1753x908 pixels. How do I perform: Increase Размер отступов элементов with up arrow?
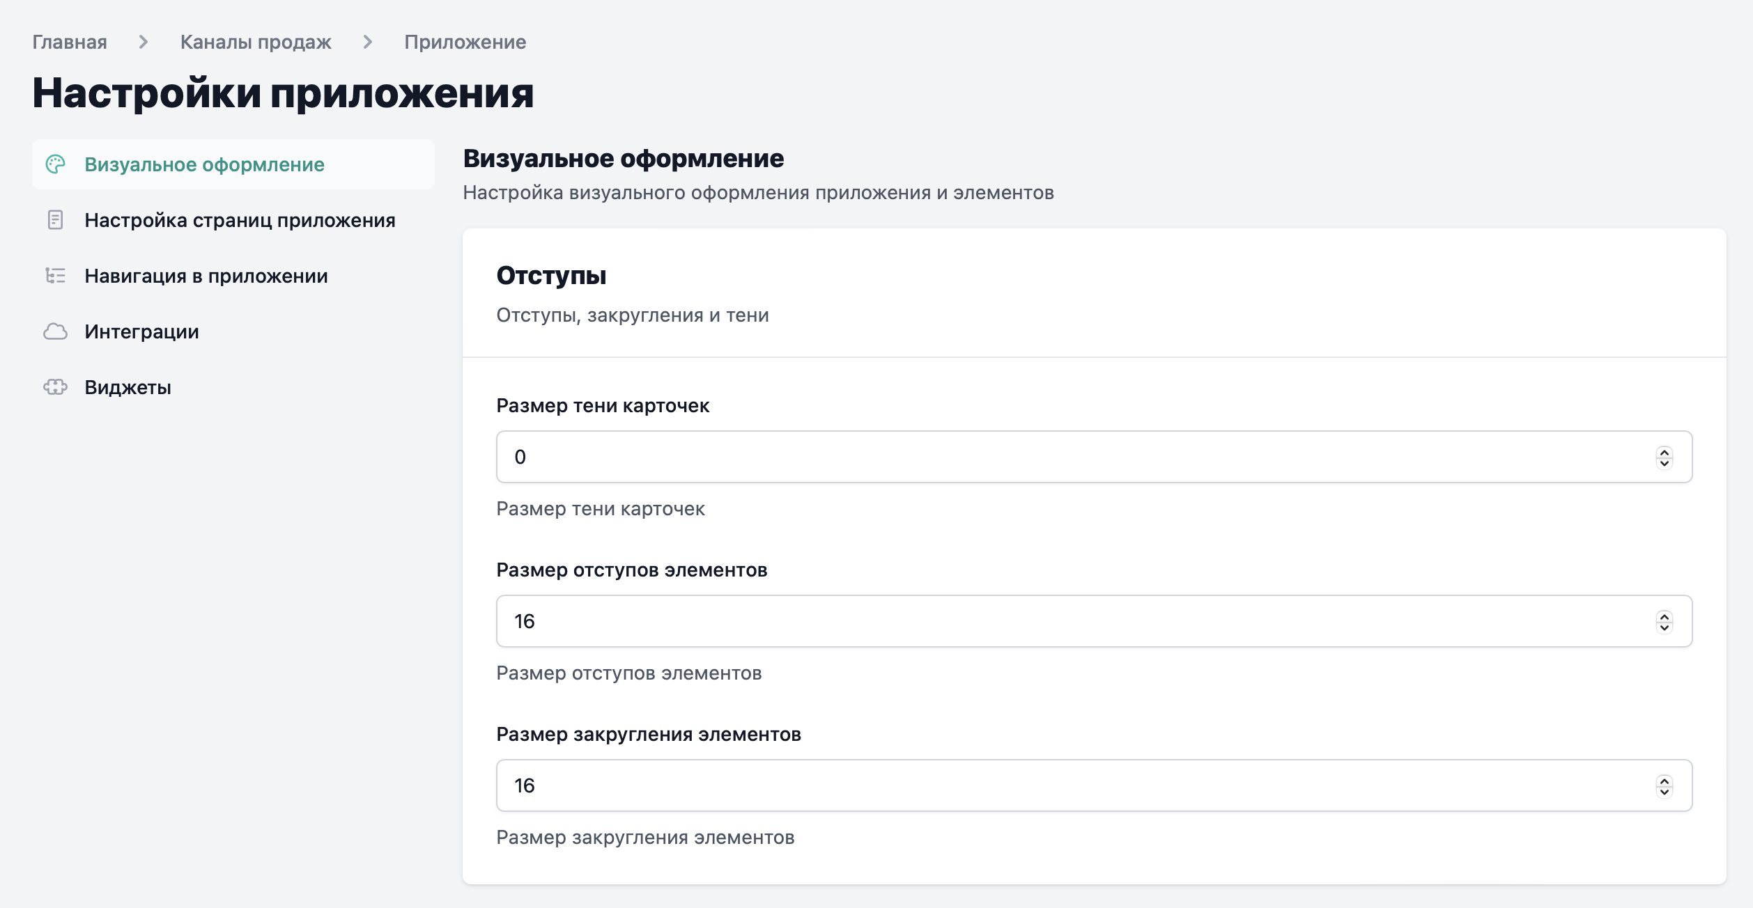(x=1665, y=616)
